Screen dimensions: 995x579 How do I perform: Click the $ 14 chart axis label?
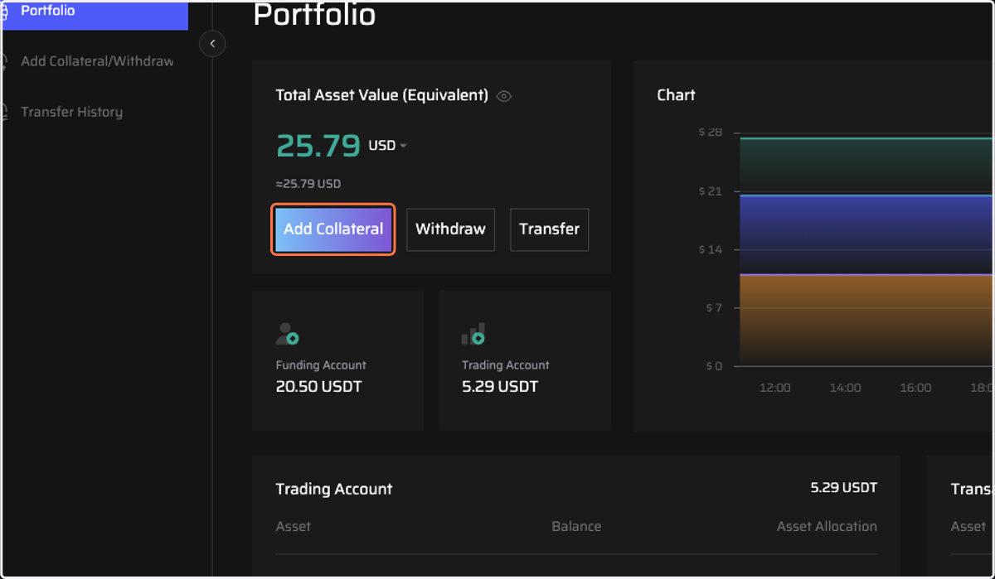click(711, 249)
